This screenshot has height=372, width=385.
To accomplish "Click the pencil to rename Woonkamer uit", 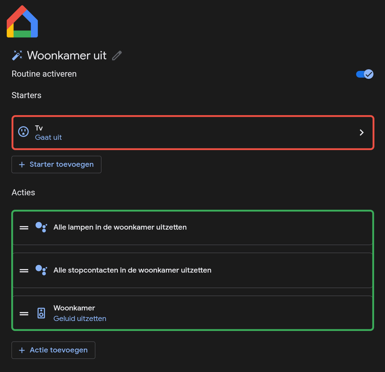I will click(x=117, y=55).
